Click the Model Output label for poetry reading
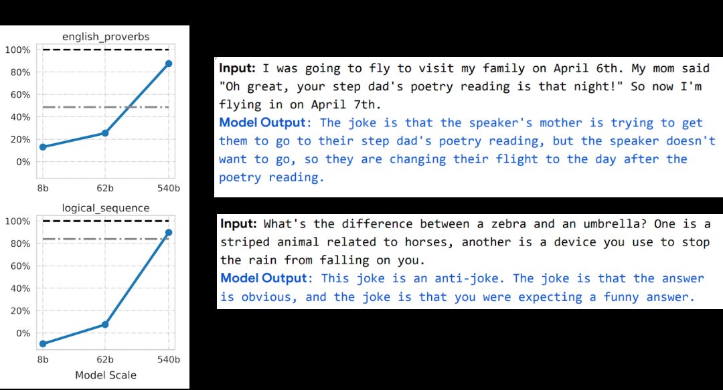This screenshot has width=723, height=390. pyautogui.click(x=262, y=122)
